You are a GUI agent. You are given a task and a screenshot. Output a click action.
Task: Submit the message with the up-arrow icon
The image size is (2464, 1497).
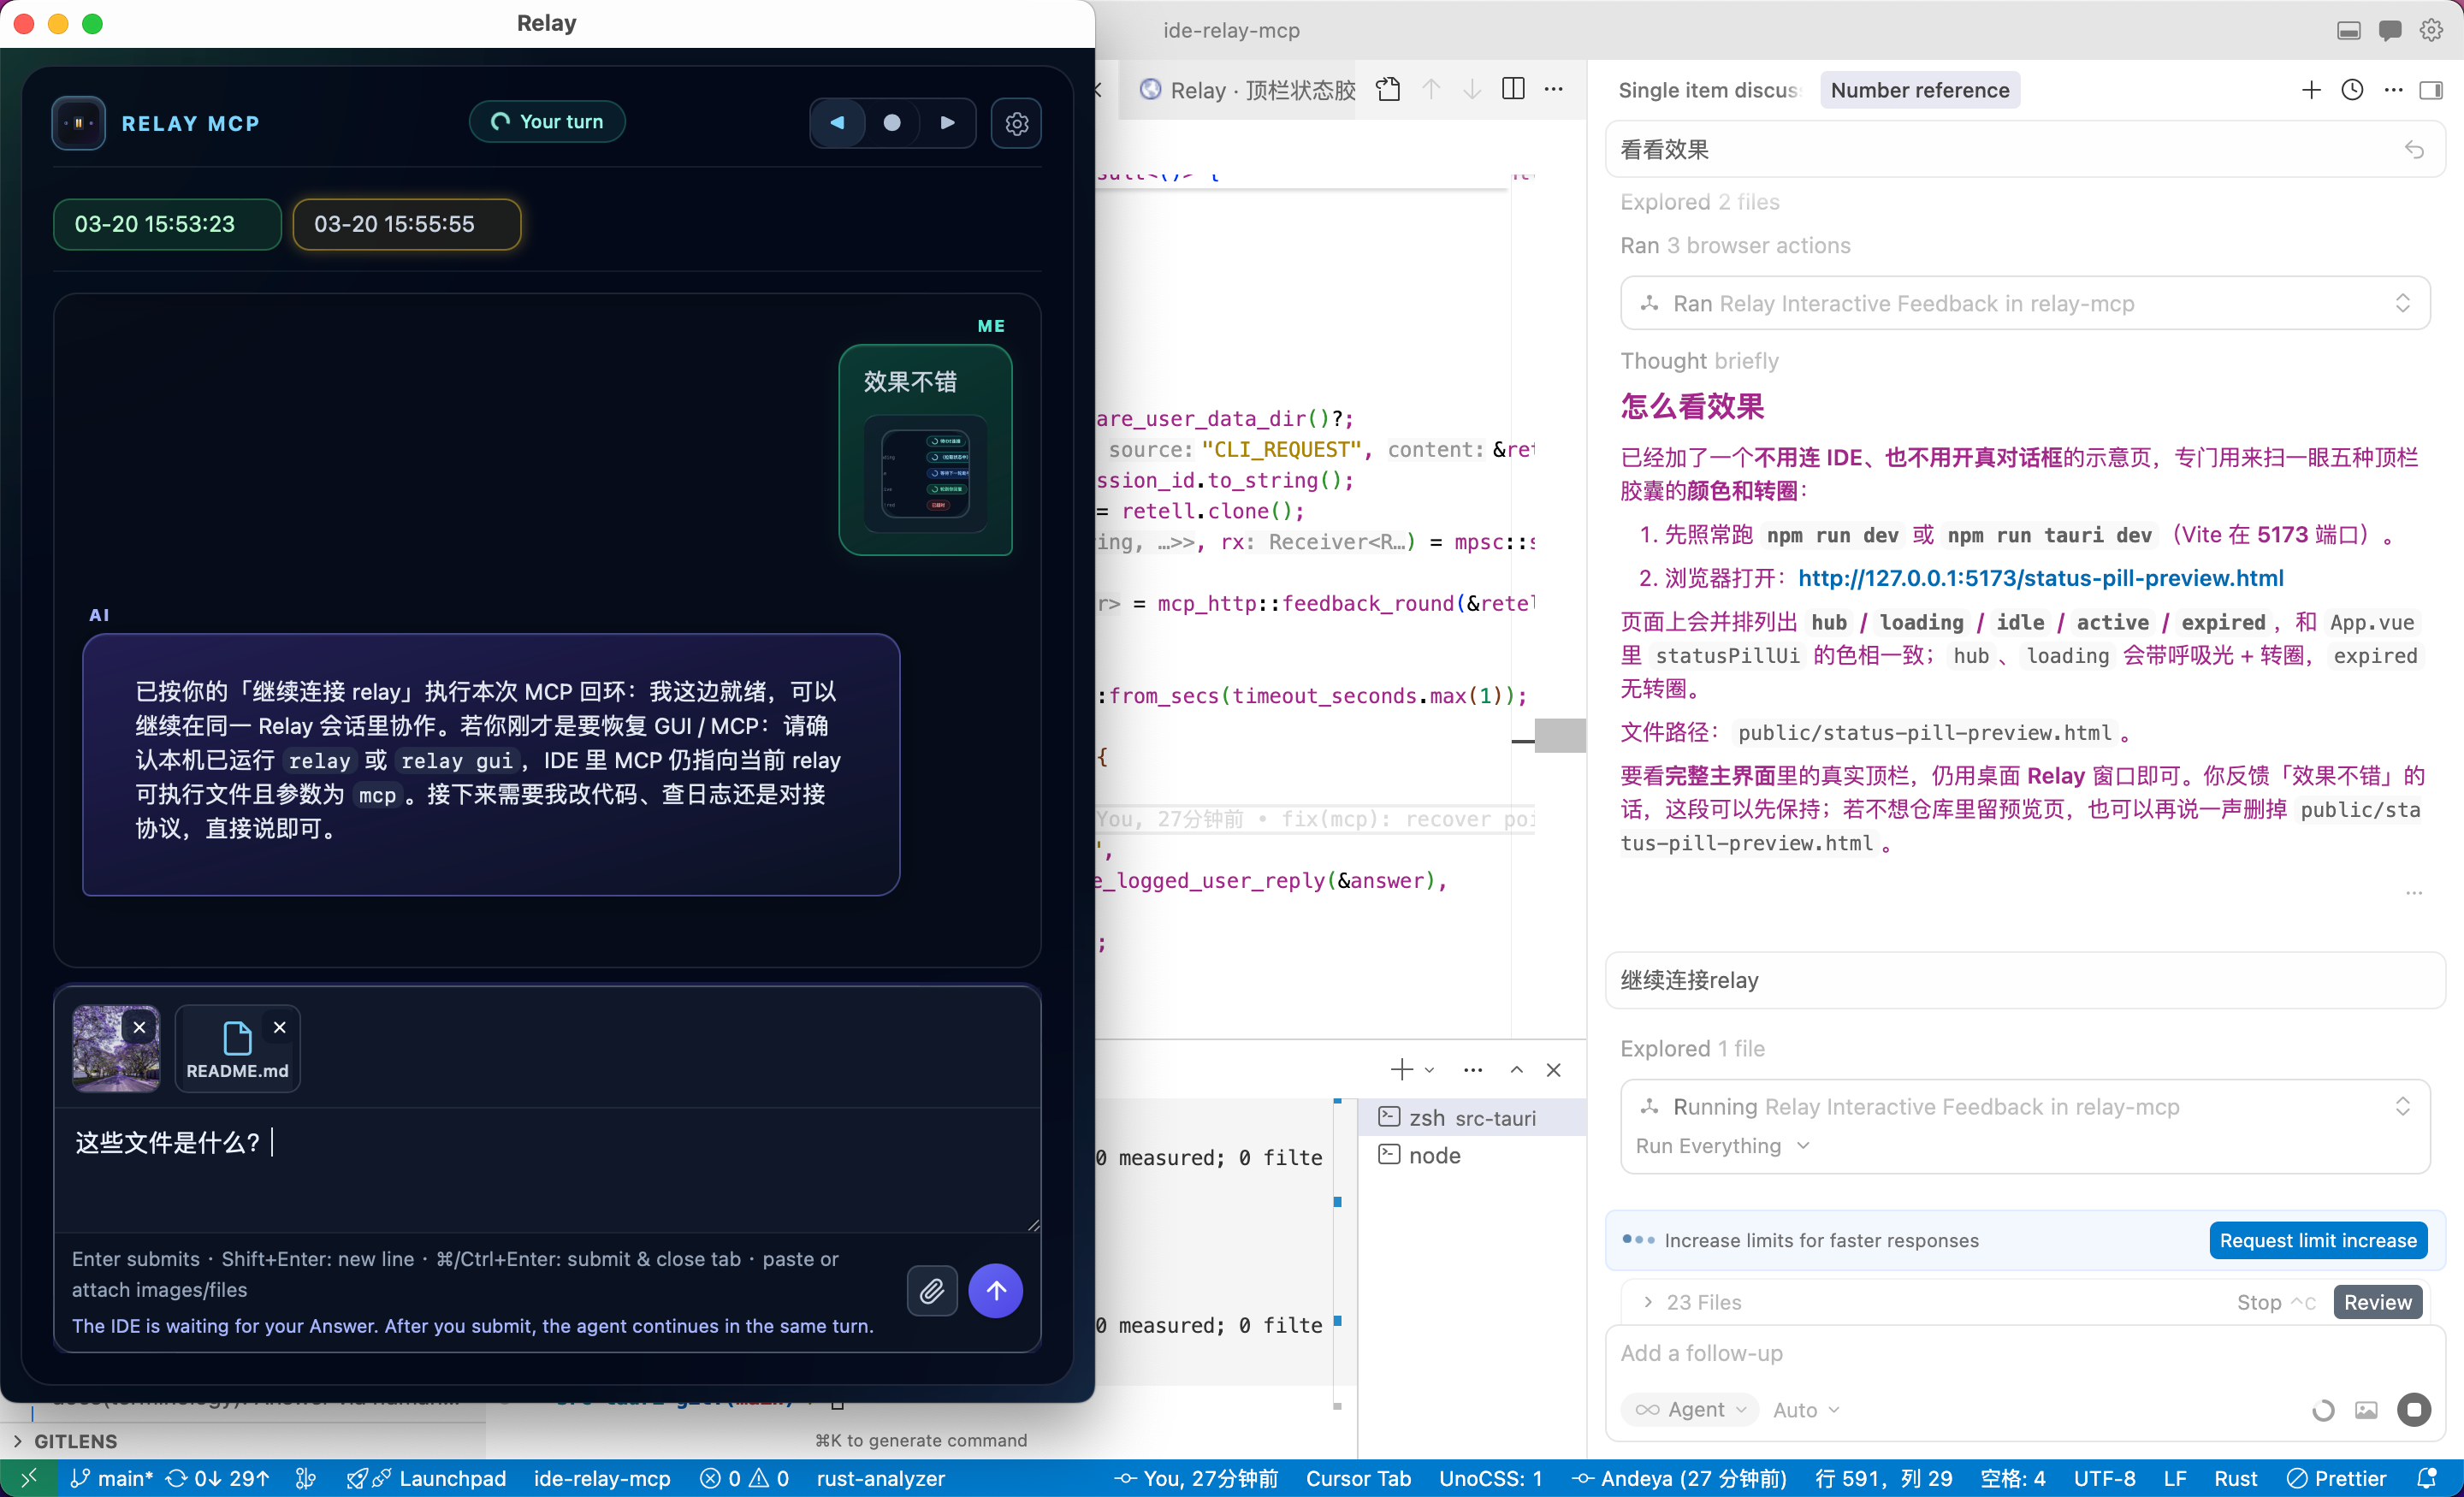996,1291
